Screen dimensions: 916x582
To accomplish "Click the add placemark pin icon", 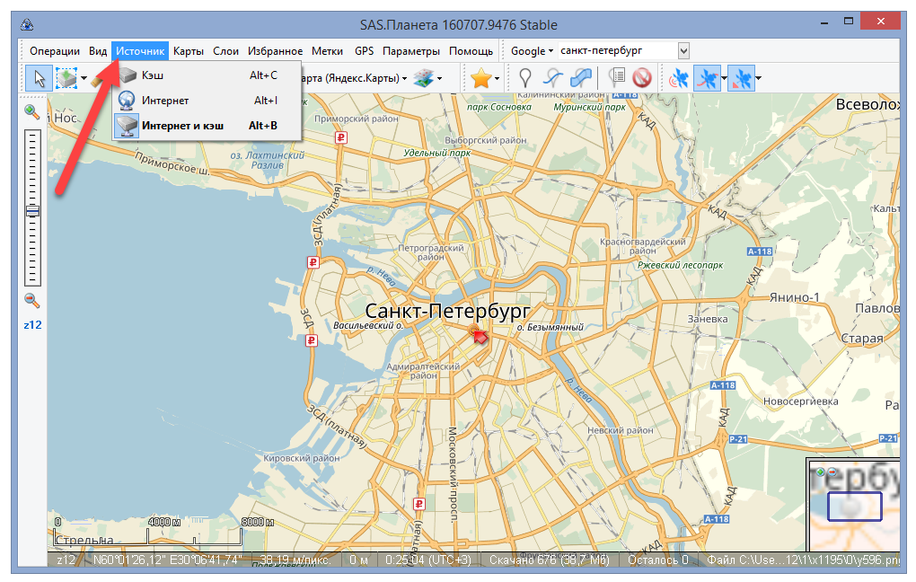I will pyautogui.click(x=525, y=79).
